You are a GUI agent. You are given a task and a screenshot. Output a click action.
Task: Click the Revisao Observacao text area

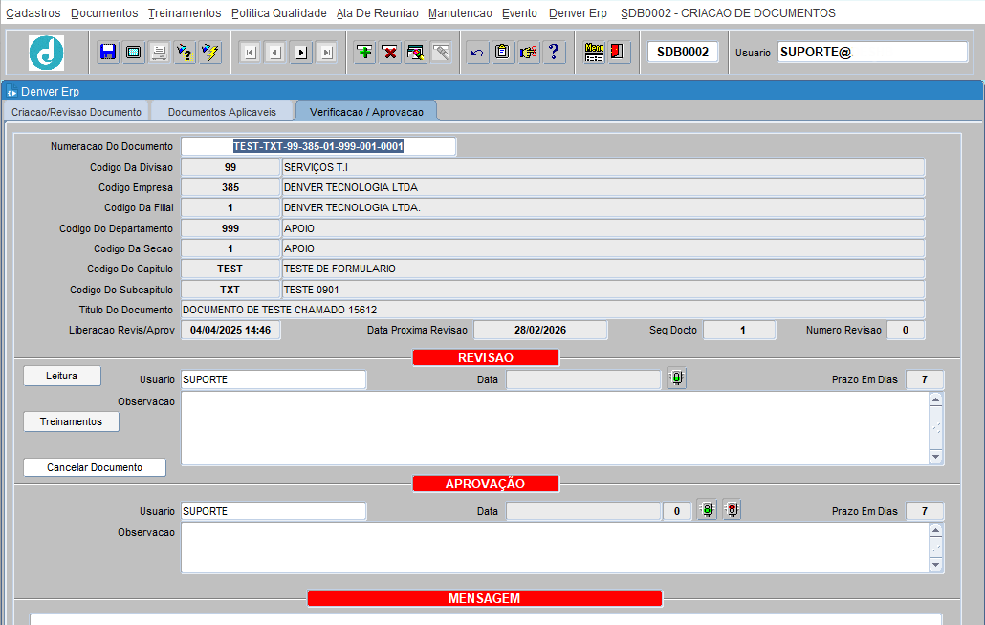tap(556, 428)
